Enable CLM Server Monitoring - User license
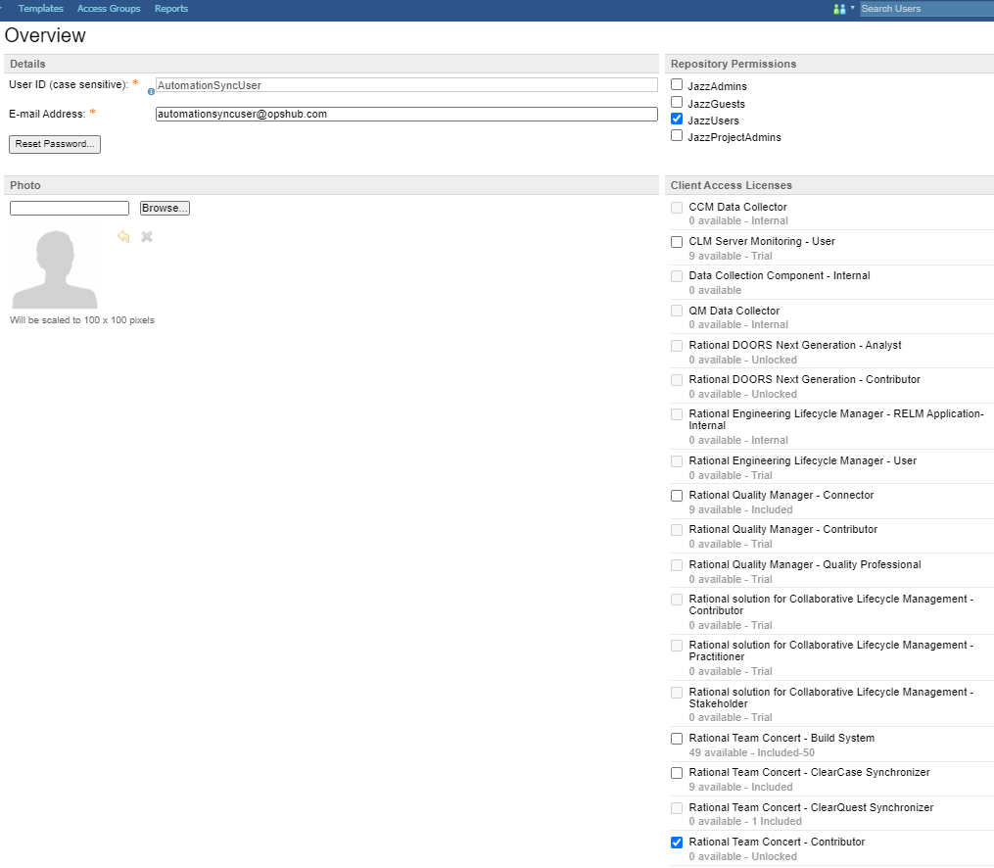Image resolution: width=994 pixels, height=868 pixels. point(677,242)
